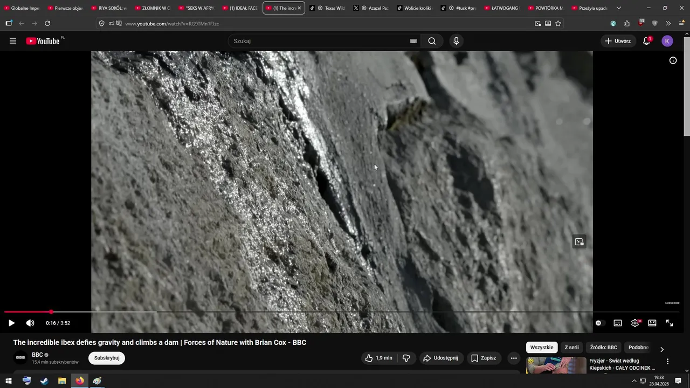Expand the toolbar overflow chevrons
The width and height of the screenshot is (690, 388).
pyautogui.click(x=668, y=23)
